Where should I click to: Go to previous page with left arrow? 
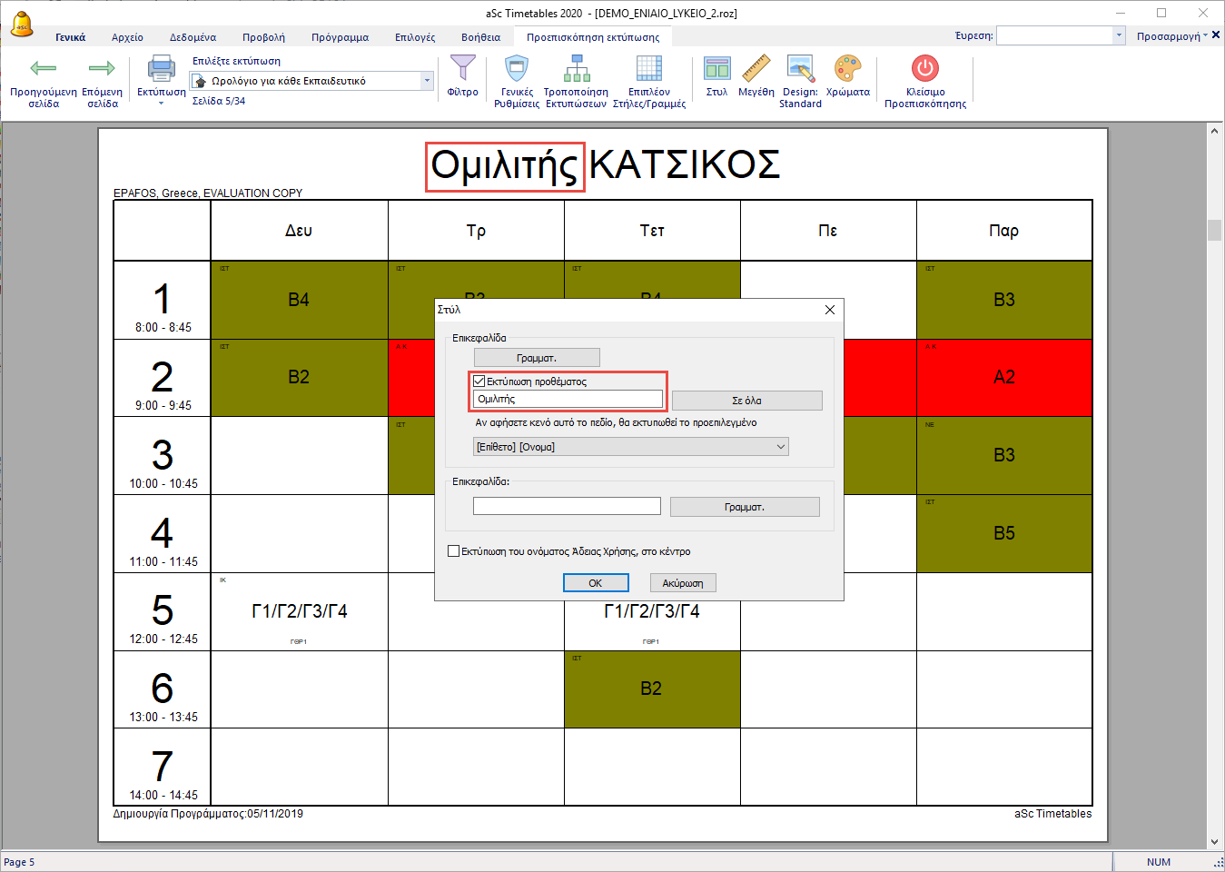click(43, 69)
